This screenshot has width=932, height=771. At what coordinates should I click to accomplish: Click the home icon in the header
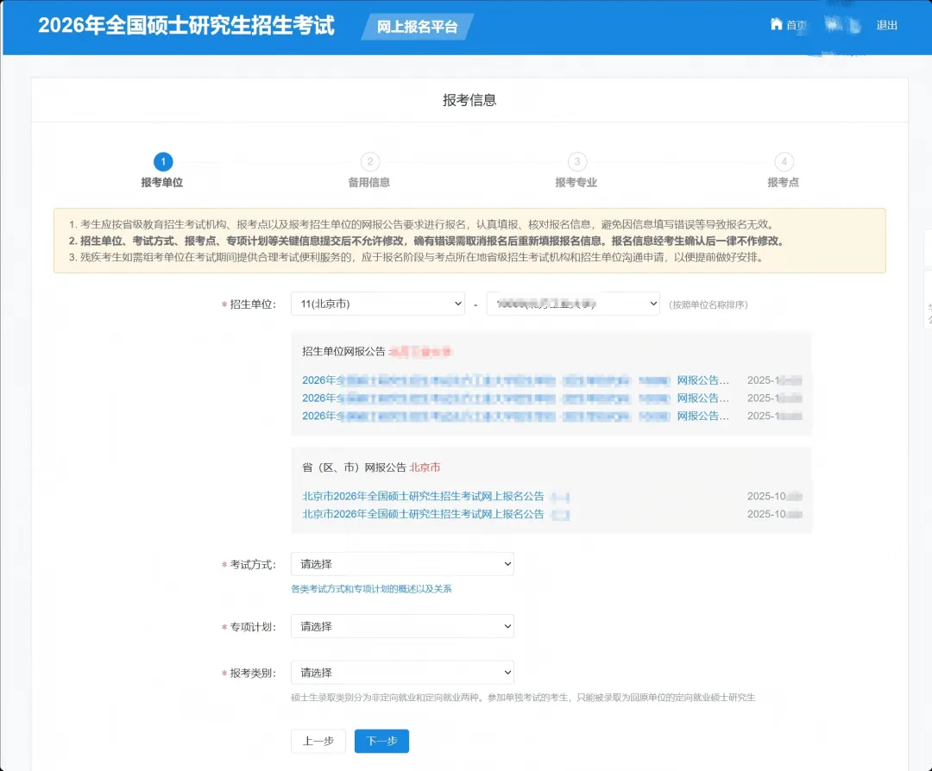point(776,25)
